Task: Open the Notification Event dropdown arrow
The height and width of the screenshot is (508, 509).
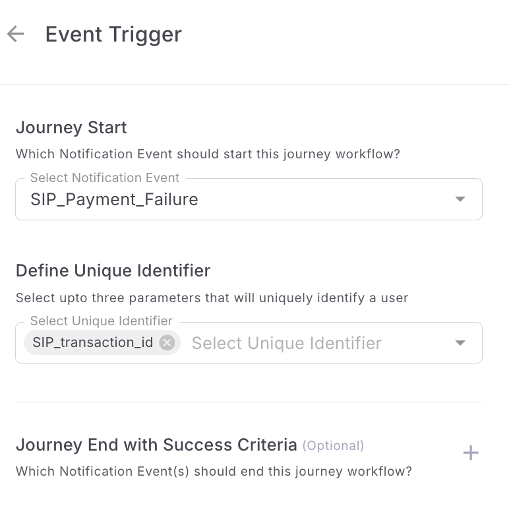Action: (x=460, y=199)
